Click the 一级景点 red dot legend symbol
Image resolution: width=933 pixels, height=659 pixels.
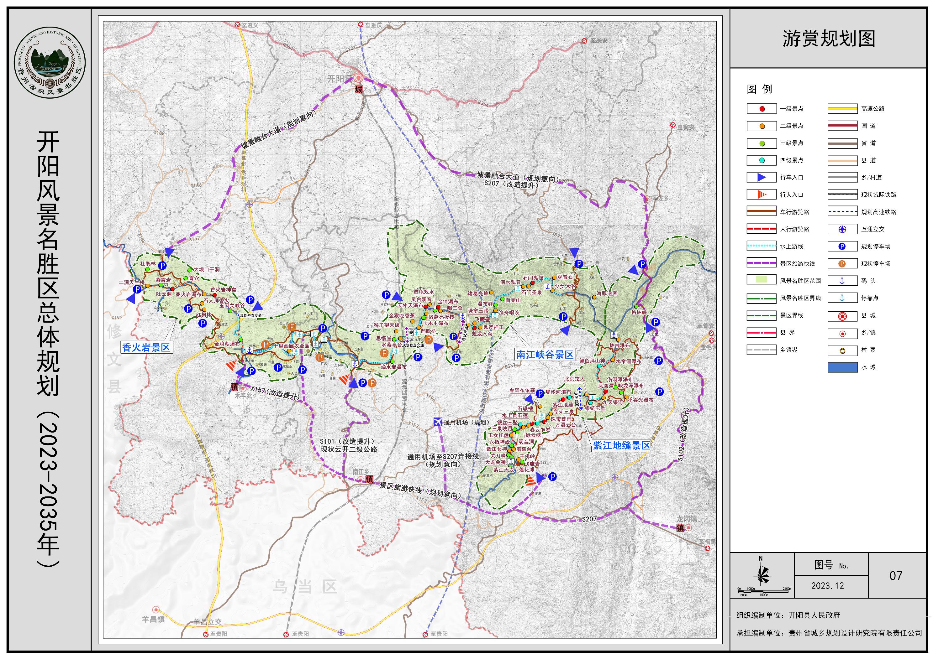tap(762, 109)
